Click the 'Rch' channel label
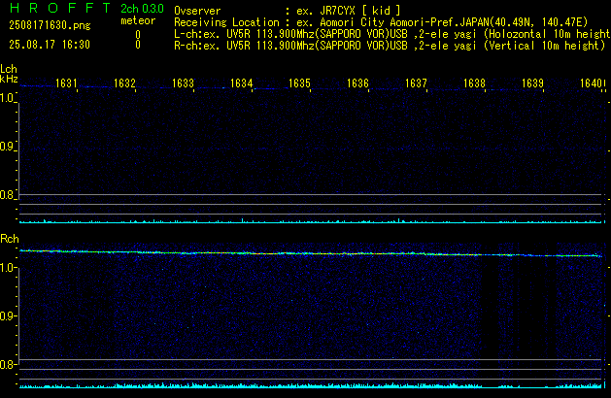611x398 pixels. pos(10,239)
